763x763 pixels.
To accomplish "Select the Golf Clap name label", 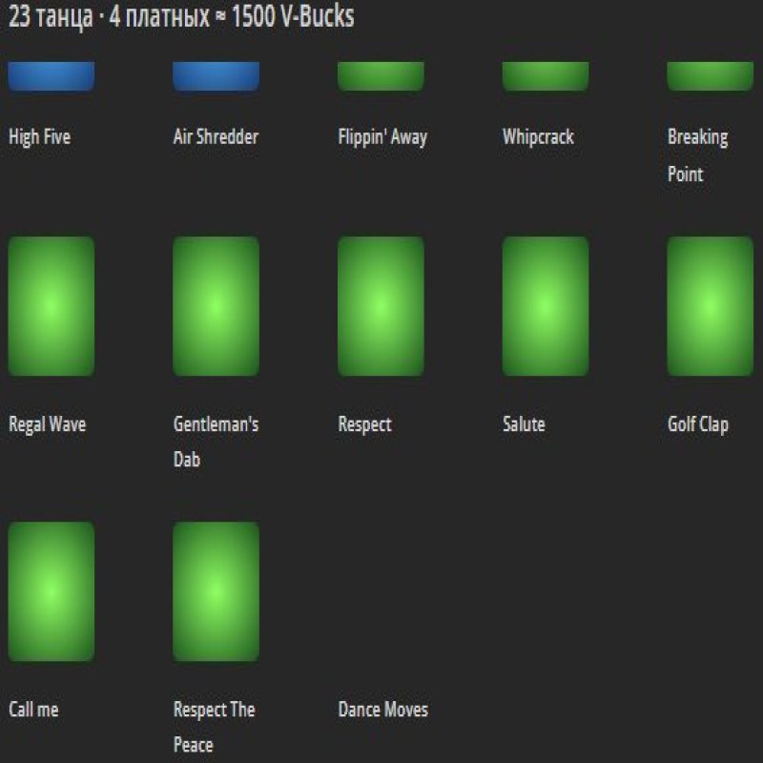I will point(697,424).
